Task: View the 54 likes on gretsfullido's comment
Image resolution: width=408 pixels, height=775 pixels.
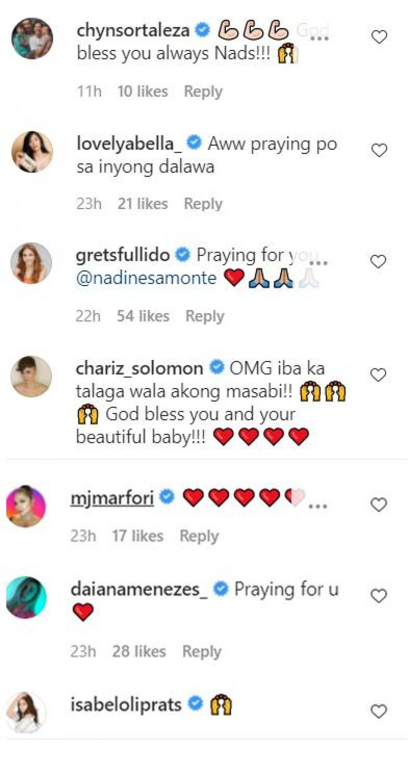Action: click(143, 316)
